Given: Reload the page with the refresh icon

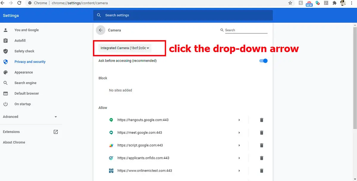Looking at the screenshot, I should 19,3.
